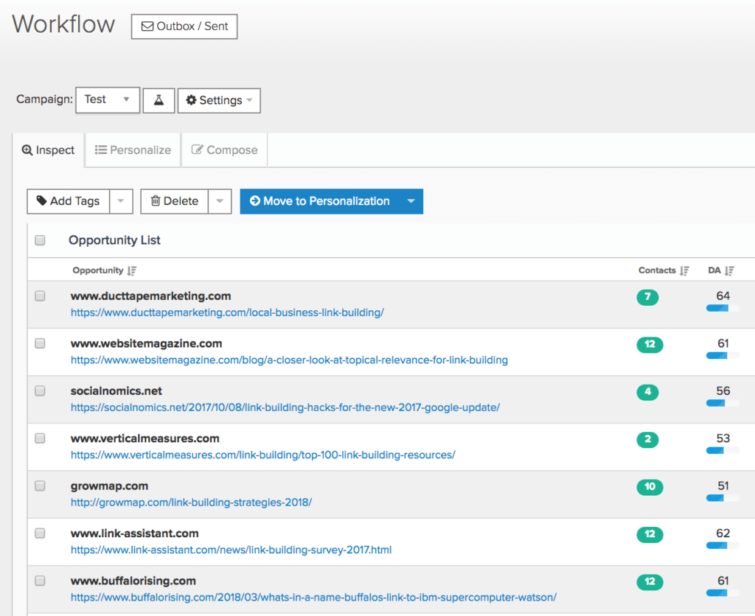Image resolution: width=755 pixels, height=616 pixels.
Task: Sort by the DA column sort icon
Action: click(729, 270)
